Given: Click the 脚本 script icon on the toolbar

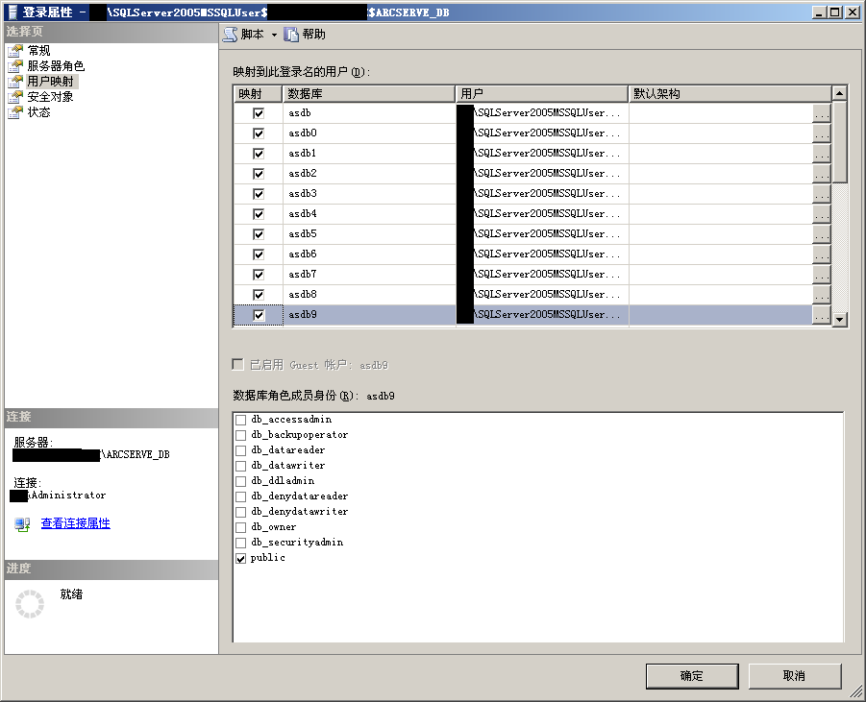Looking at the screenshot, I should pyautogui.click(x=228, y=33).
